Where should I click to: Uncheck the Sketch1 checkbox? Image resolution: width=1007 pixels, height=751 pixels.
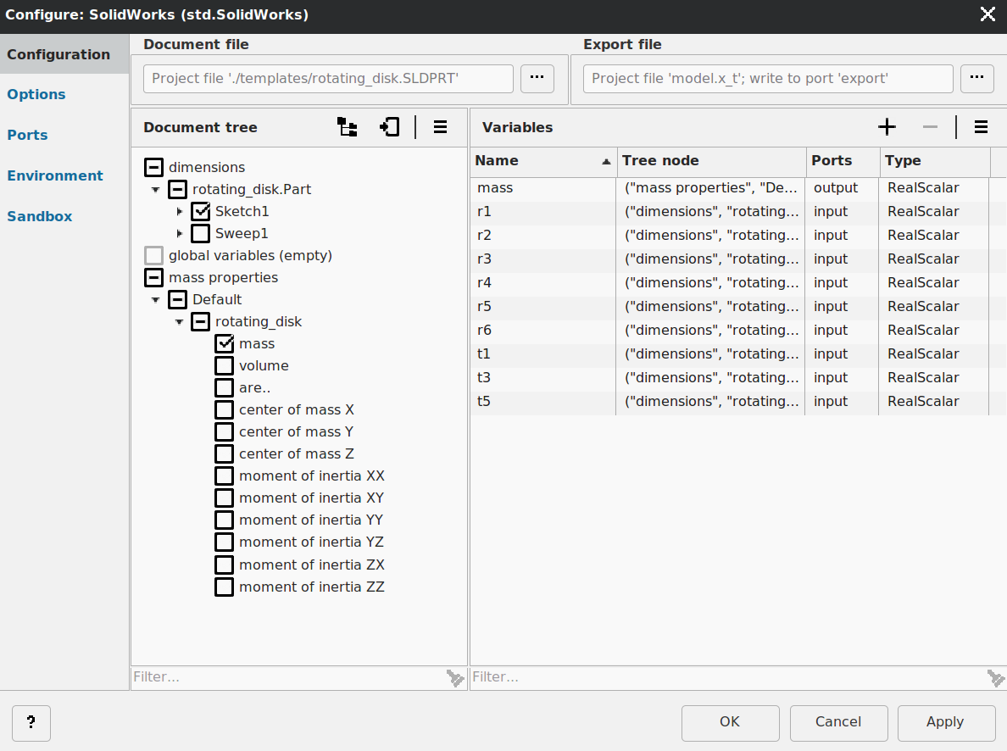(x=200, y=211)
